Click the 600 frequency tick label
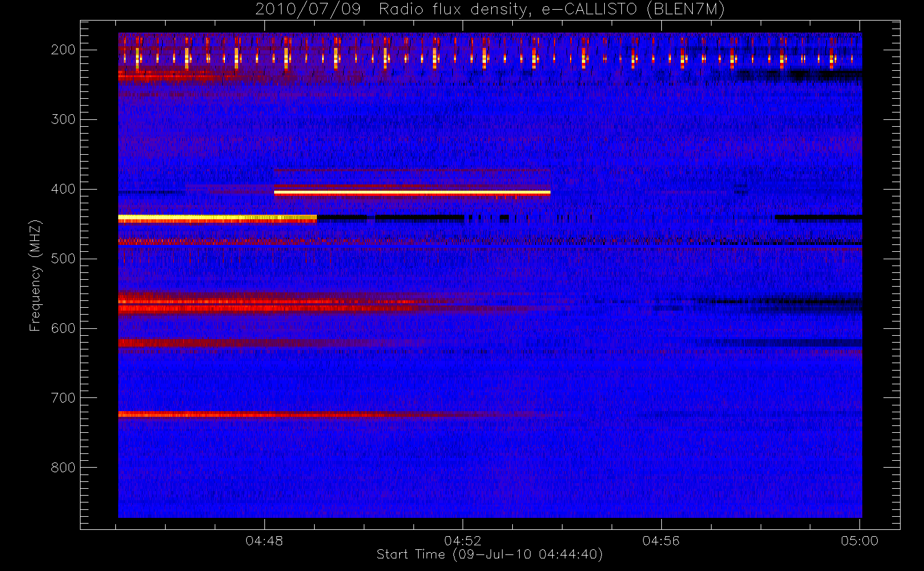The width and height of the screenshot is (924, 571). click(x=63, y=328)
